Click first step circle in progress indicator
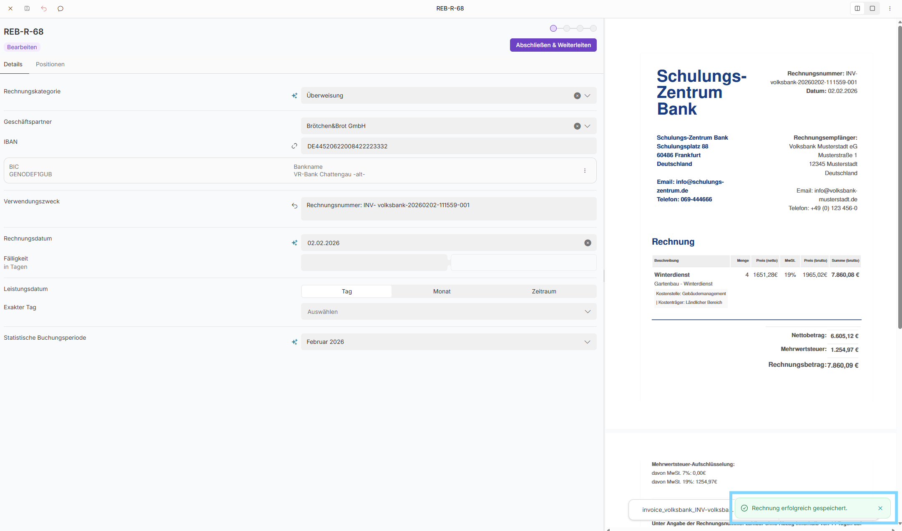902x531 pixels. pyautogui.click(x=553, y=28)
